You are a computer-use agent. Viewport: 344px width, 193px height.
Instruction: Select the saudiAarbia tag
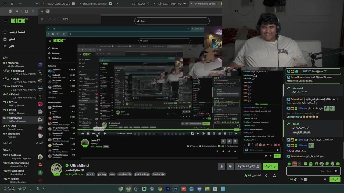pos(125,174)
